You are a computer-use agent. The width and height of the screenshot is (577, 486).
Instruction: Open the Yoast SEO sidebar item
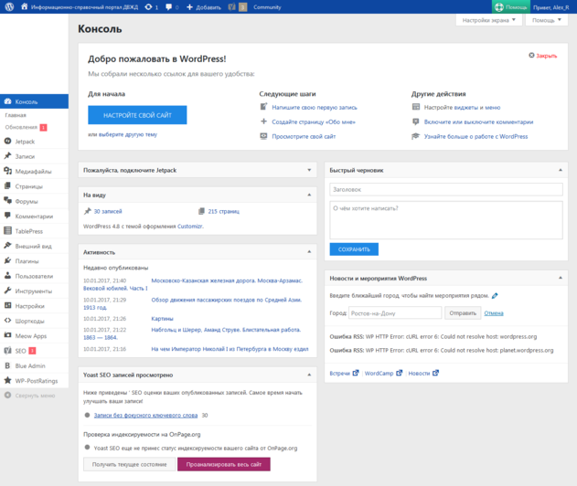pos(20,350)
